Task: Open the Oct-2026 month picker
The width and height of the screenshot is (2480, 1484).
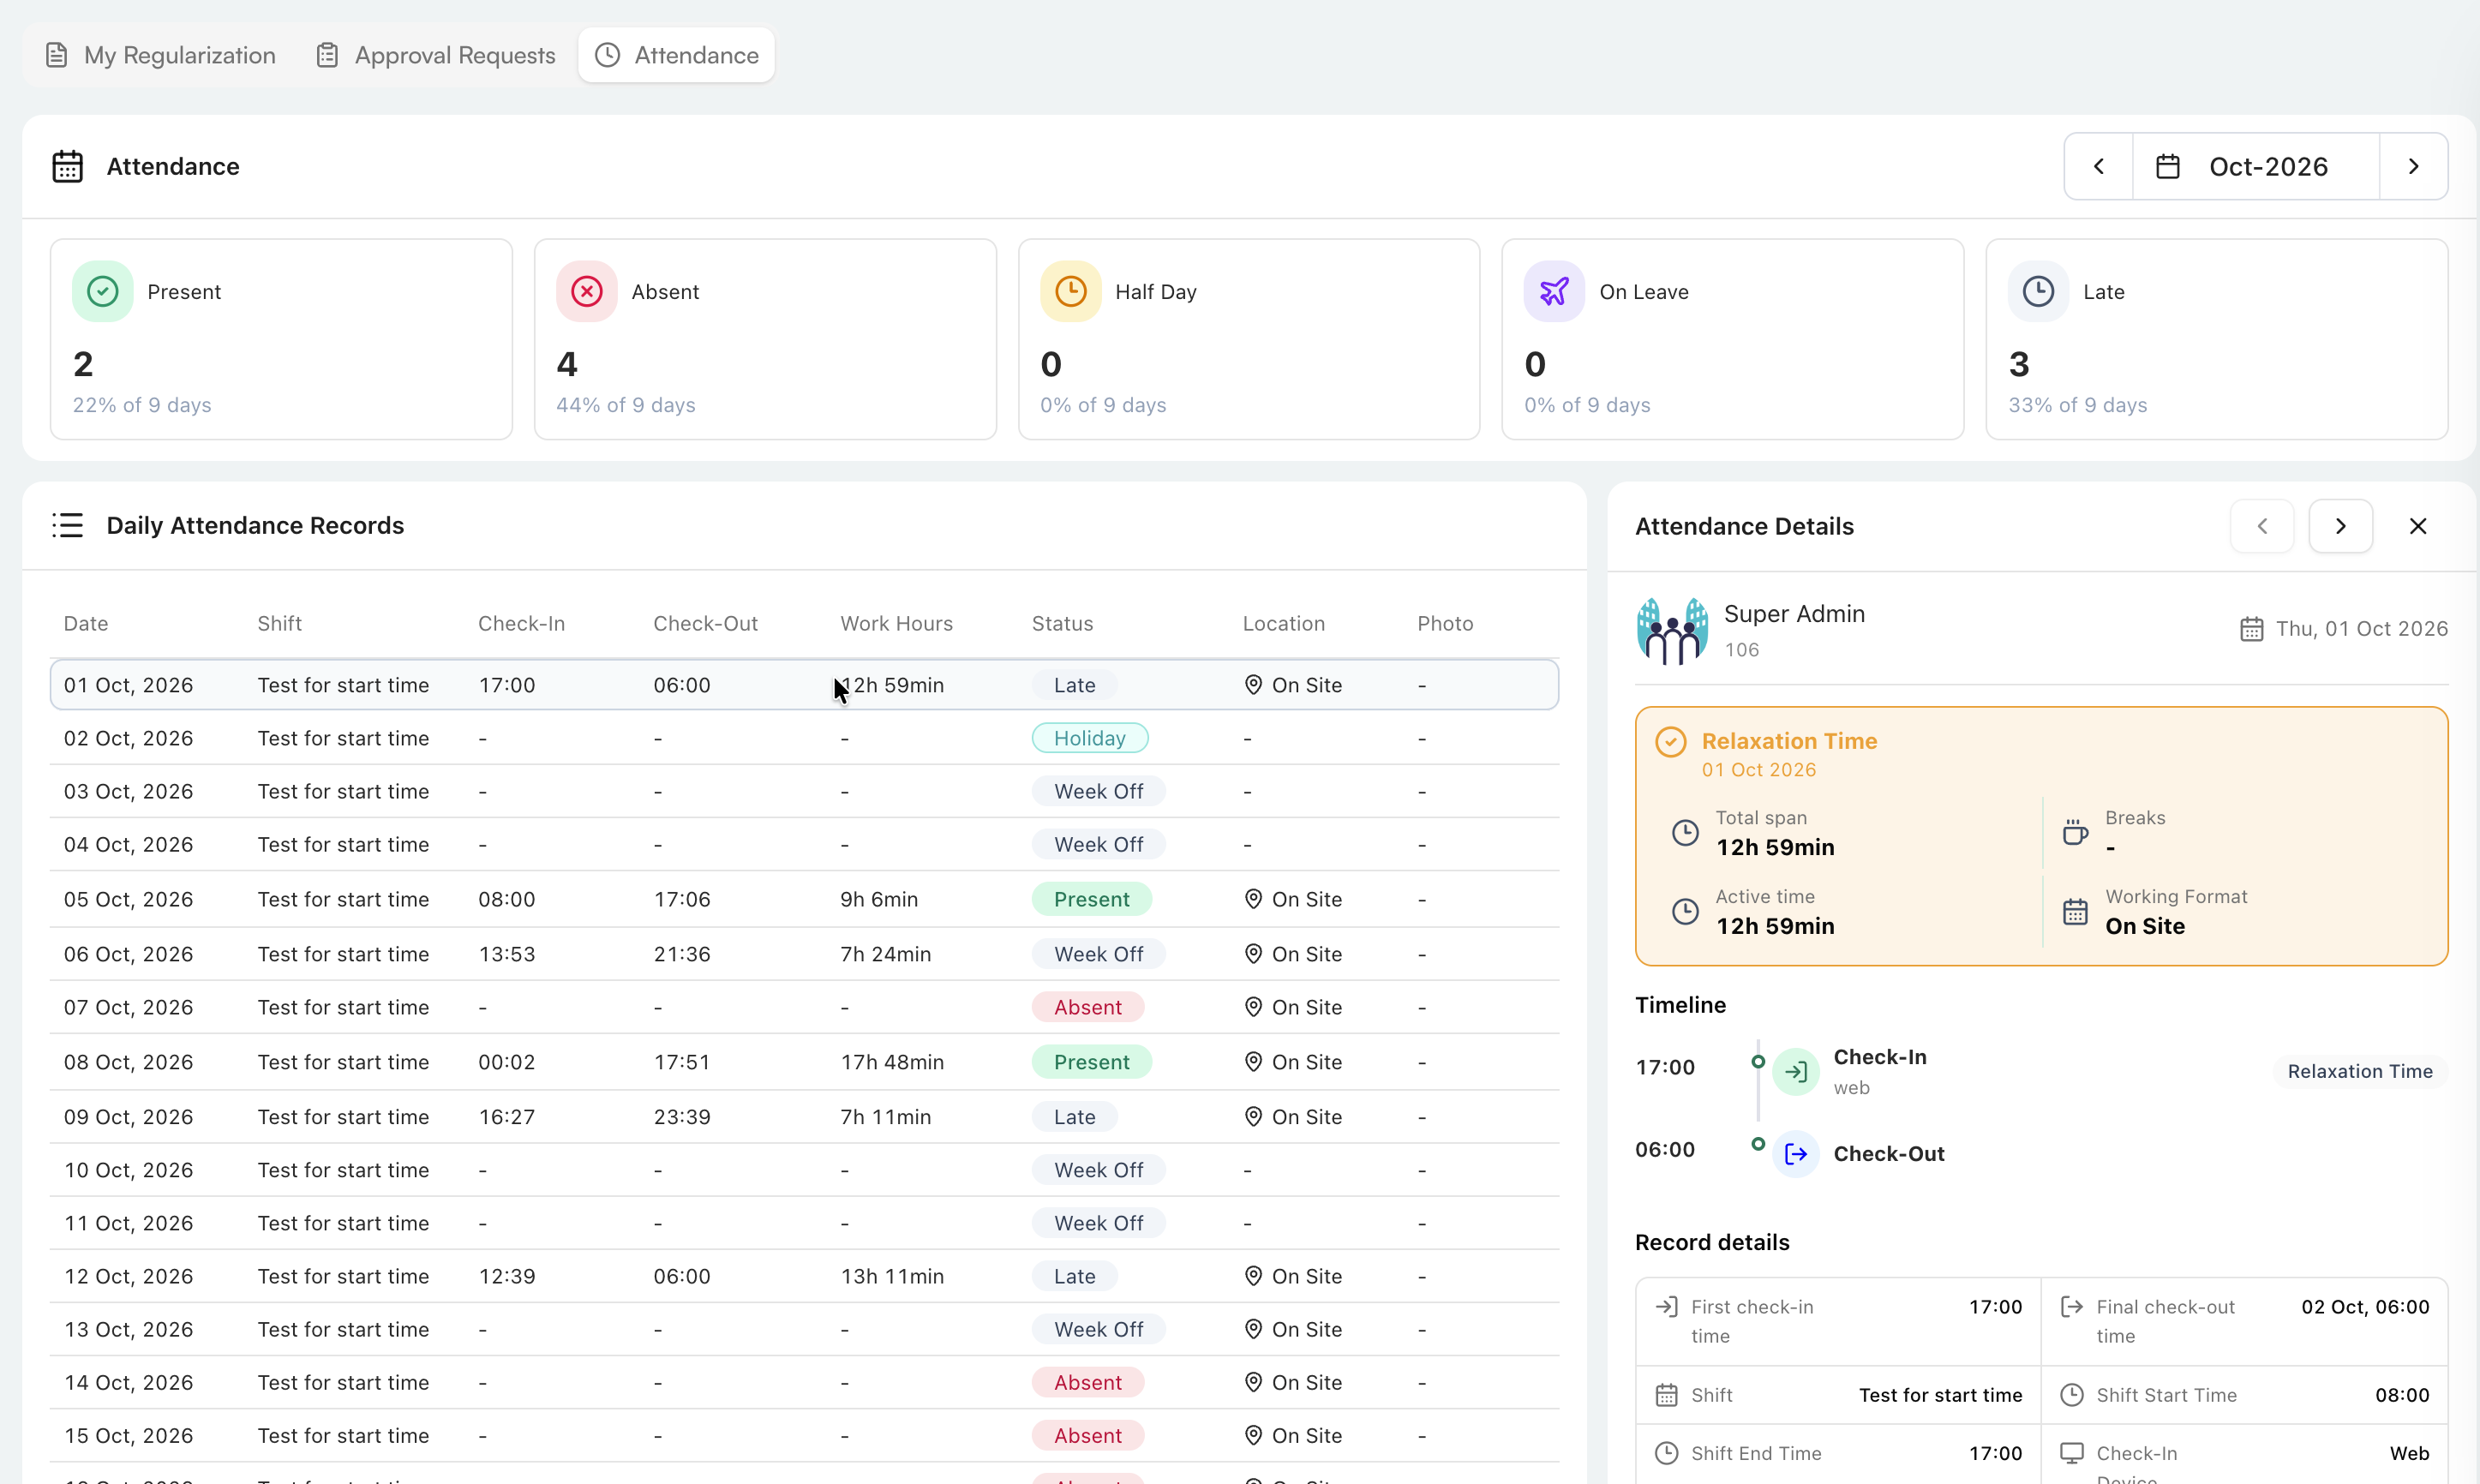Action: pyautogui.click(x=2256, y=166)
